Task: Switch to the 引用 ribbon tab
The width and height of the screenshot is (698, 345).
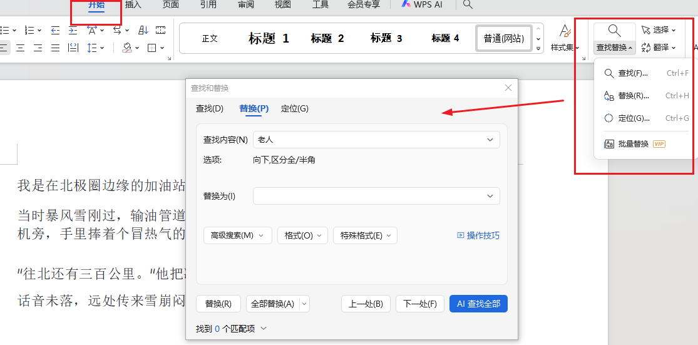Action: pos(208,5)
